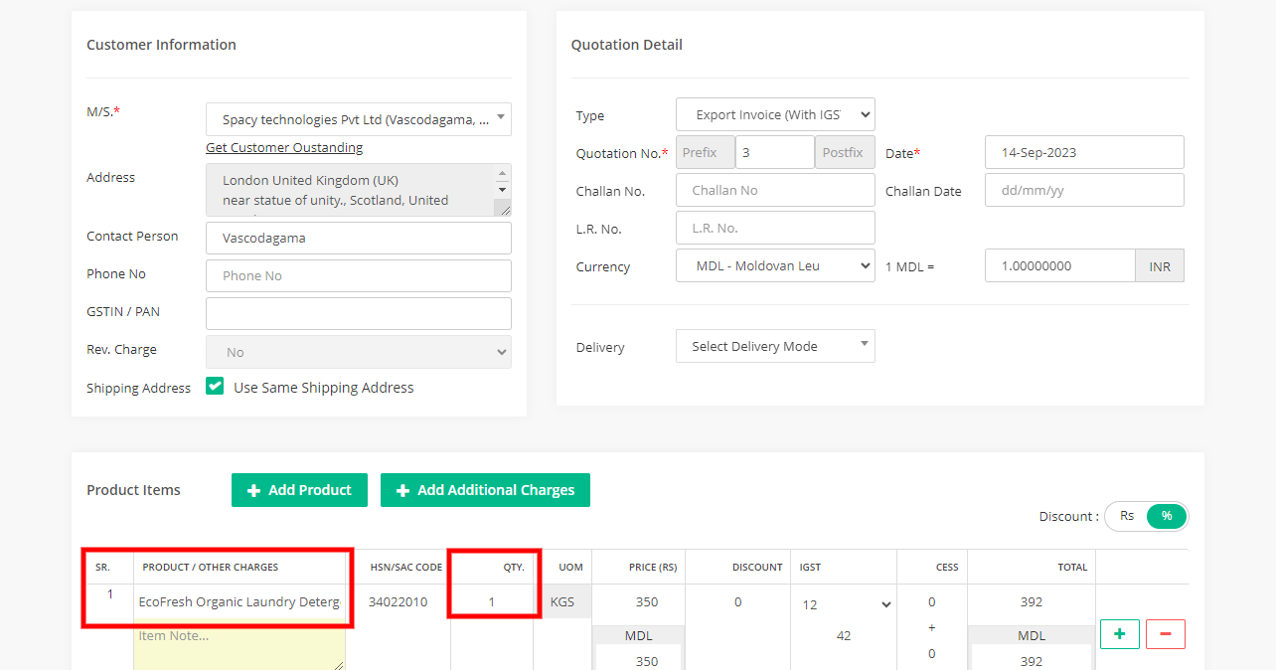Click the Phone No input field

click(358, 276)
